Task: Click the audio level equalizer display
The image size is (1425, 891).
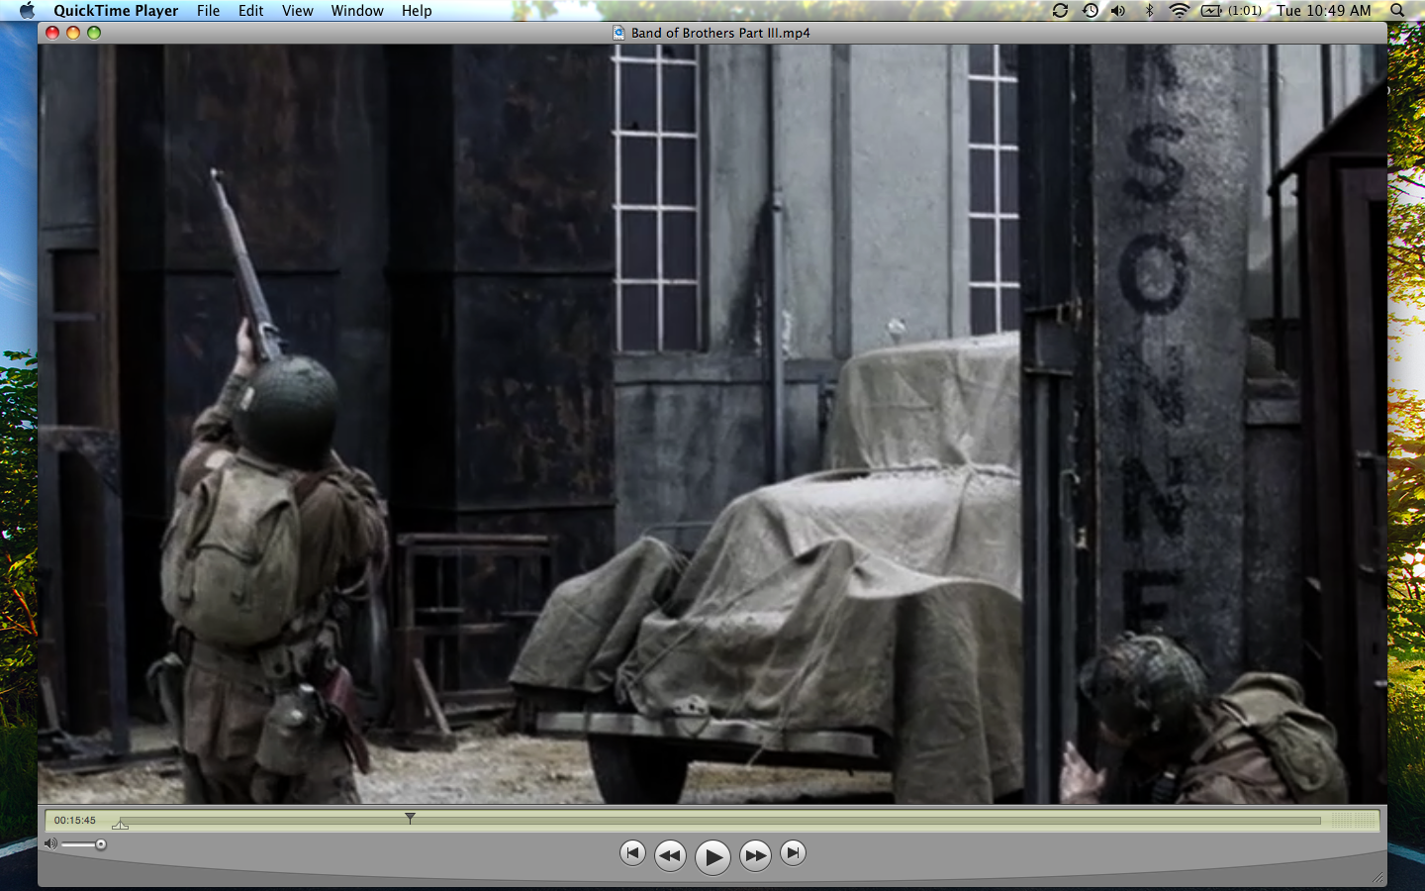Action: (1353, 820)
